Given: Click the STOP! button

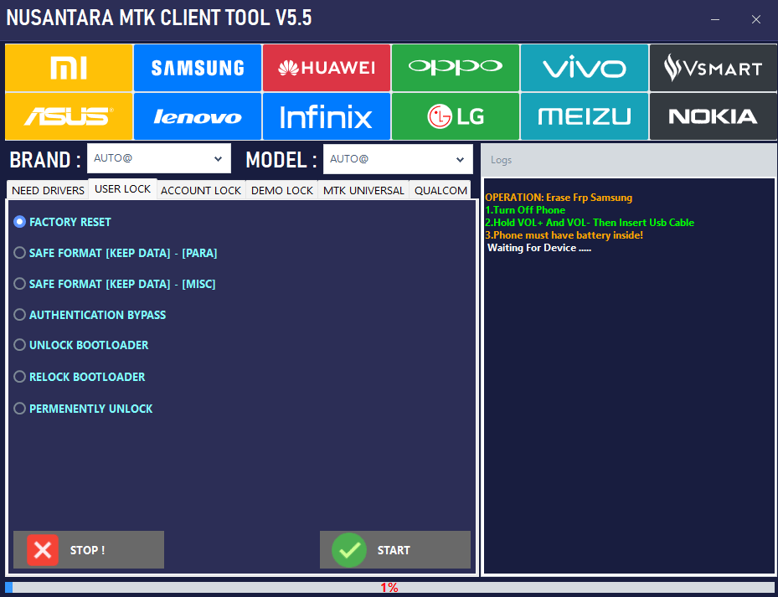Looking at the screenshot, I should click(x=88, y=550).
